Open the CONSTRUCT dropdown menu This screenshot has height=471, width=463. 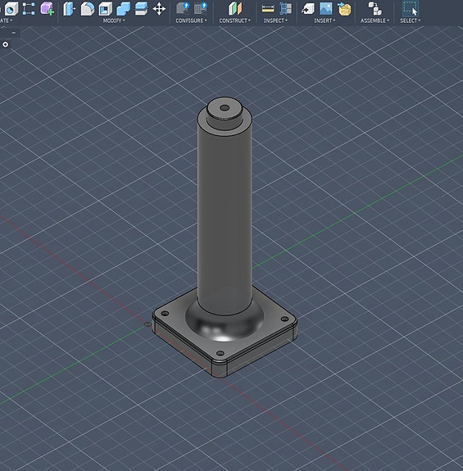pos(234,20)
